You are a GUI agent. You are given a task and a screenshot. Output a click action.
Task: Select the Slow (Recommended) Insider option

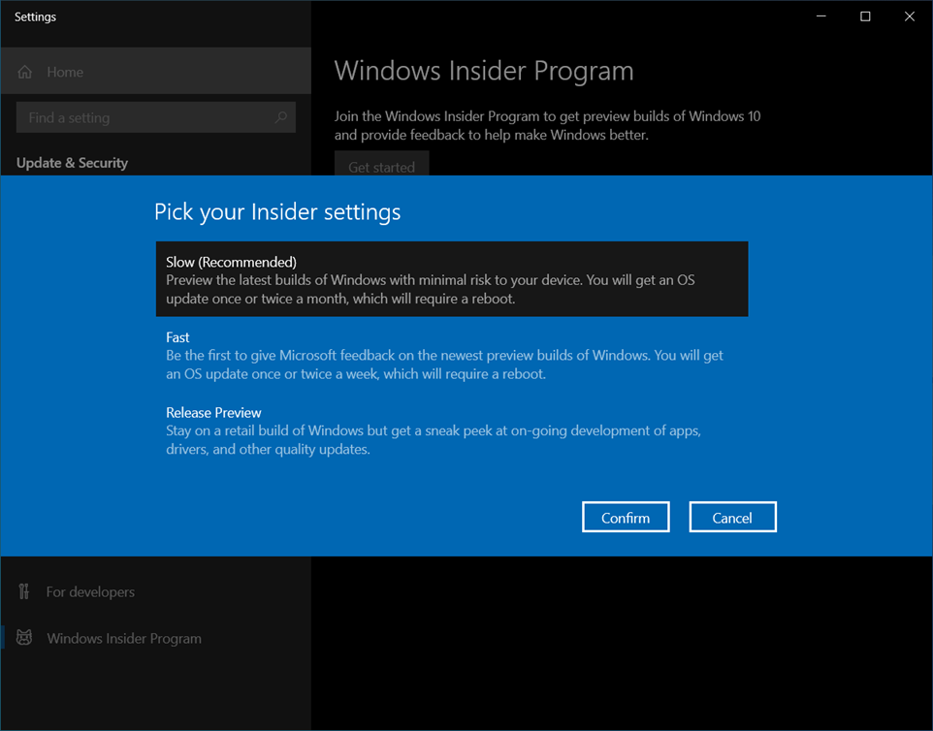click(452, 279)
